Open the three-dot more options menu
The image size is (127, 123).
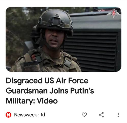click(x=118, y=115)
